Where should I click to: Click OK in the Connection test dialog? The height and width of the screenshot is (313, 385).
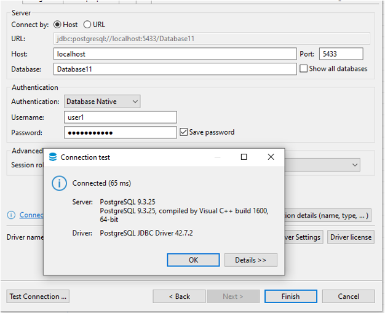click(x=193, y=260)
